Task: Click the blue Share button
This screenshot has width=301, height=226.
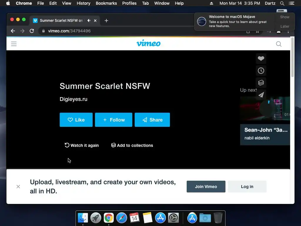Action: tap(152, 120)
